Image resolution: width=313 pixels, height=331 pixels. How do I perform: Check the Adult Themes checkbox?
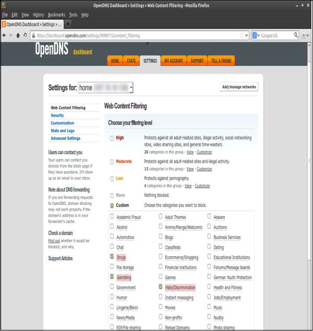point(161,216)
